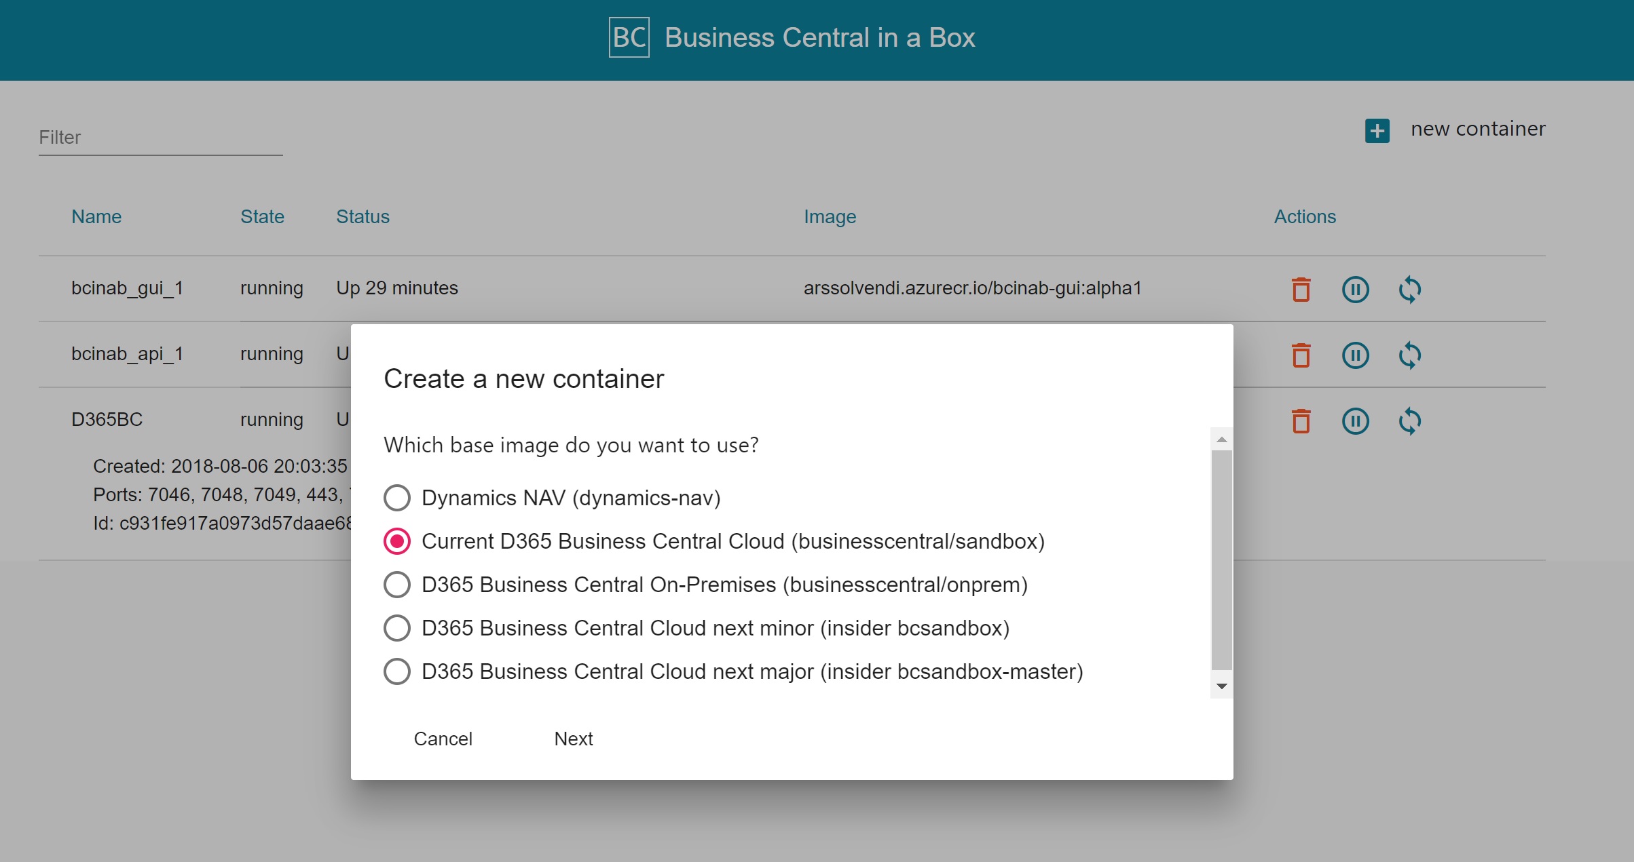Click the plus new container icon
1634x862 pixels.
(1377, 130)
